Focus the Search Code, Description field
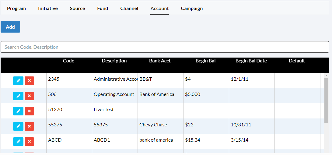This screenshot has height=155, width=332. pos(165,47)
